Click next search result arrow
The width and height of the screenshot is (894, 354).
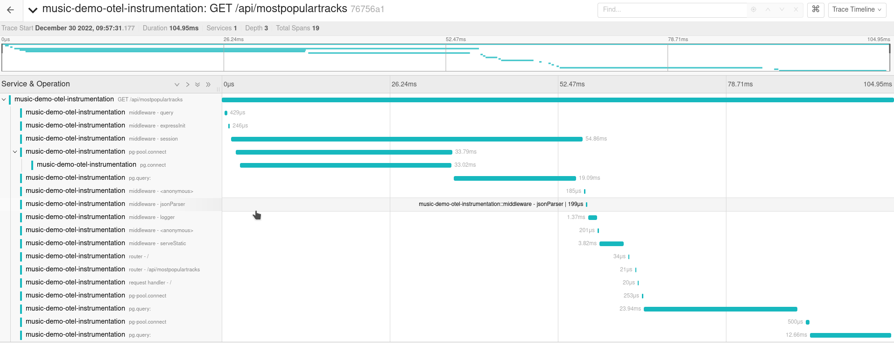pyautogui.click(x=782, y=9)
